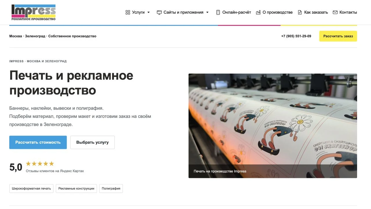
Task: Click the monitor icon beside Сайты и приложения
Action: [159, 12]
